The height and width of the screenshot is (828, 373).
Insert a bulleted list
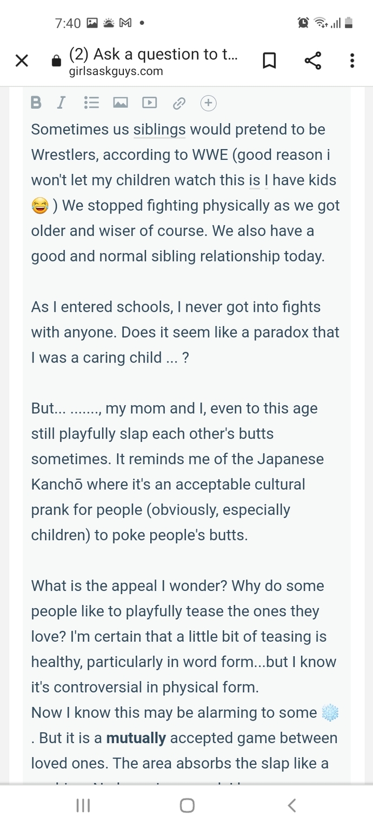click(x=92, y=103)
